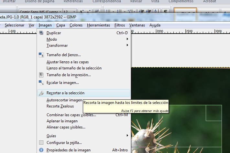The image size is (230, 153).
Task: Switch to Word's Referencias tab
Action: pyautogui.click(x=73, y=1)
